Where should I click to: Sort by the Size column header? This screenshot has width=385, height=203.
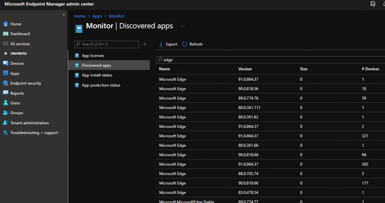303,69
